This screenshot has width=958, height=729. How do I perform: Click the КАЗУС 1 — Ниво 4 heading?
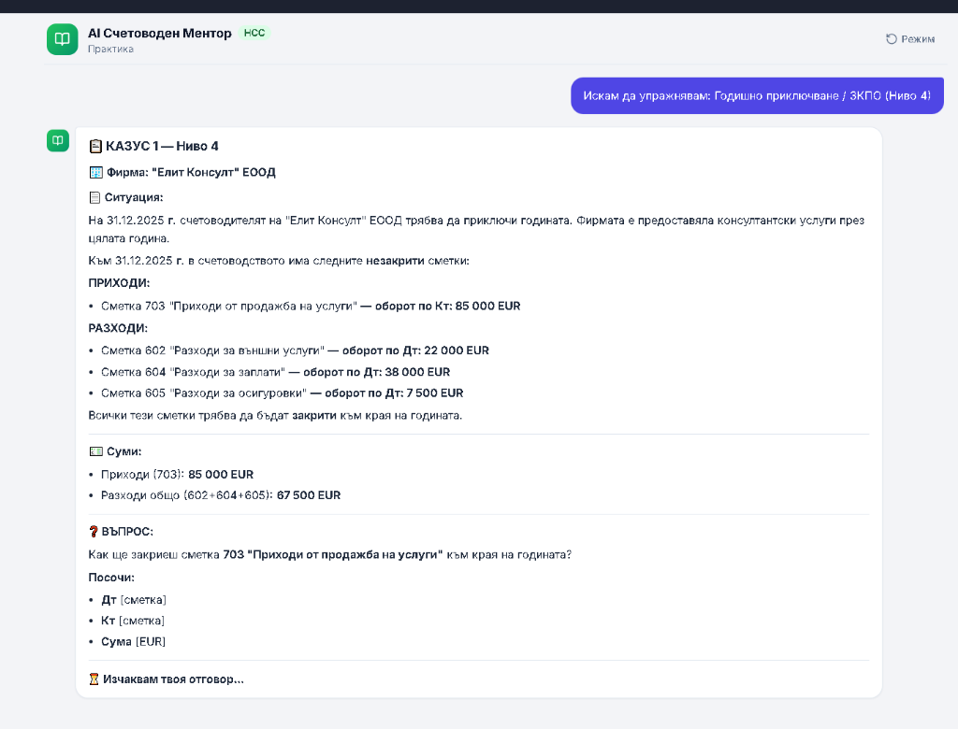[x=162, y=146]
